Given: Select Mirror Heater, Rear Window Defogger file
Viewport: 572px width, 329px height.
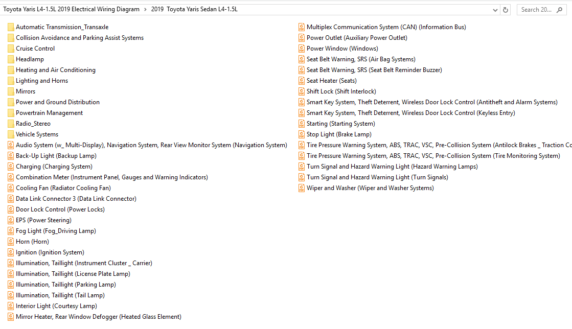Looking at the screenshot, I should point(99,317).
